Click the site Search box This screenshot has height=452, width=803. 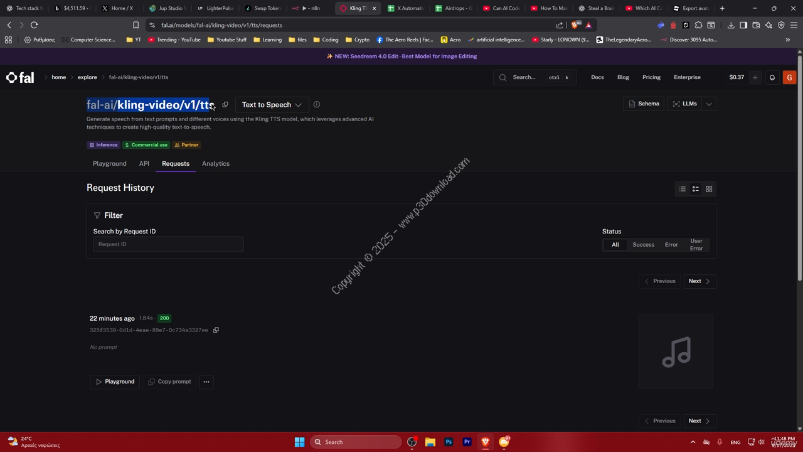click(534, 77)
